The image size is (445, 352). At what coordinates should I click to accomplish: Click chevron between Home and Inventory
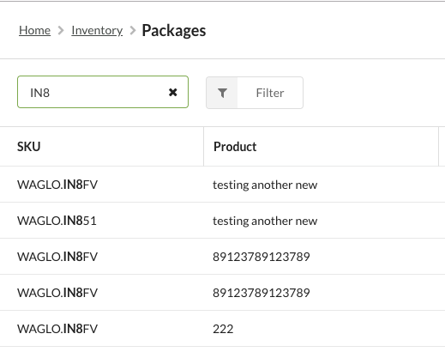click(61, 30)
